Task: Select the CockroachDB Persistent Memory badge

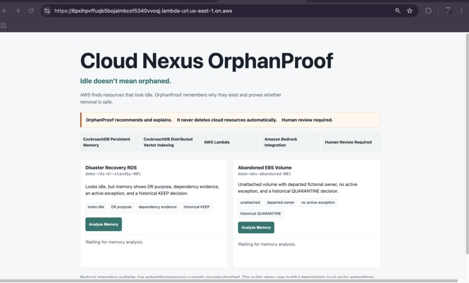Action: click(x=109, y=142)
